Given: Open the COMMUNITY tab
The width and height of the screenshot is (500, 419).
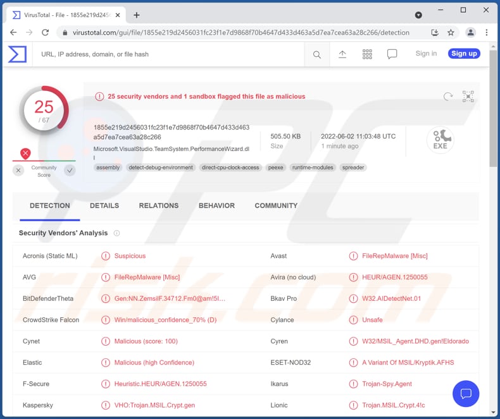Looking at the screenshot, I should tap(276, 205).
